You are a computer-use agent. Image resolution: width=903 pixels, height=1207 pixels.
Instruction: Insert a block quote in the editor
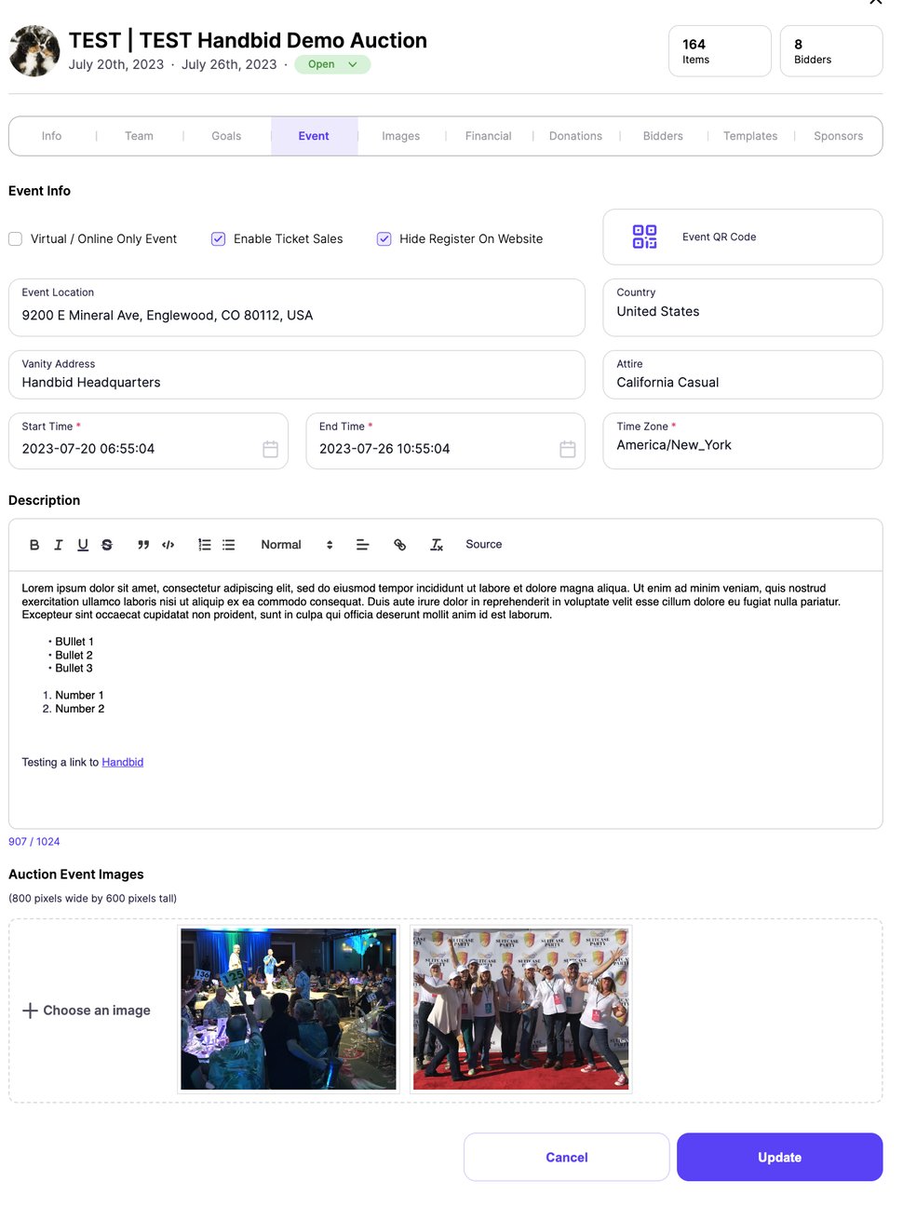point(143,544)
